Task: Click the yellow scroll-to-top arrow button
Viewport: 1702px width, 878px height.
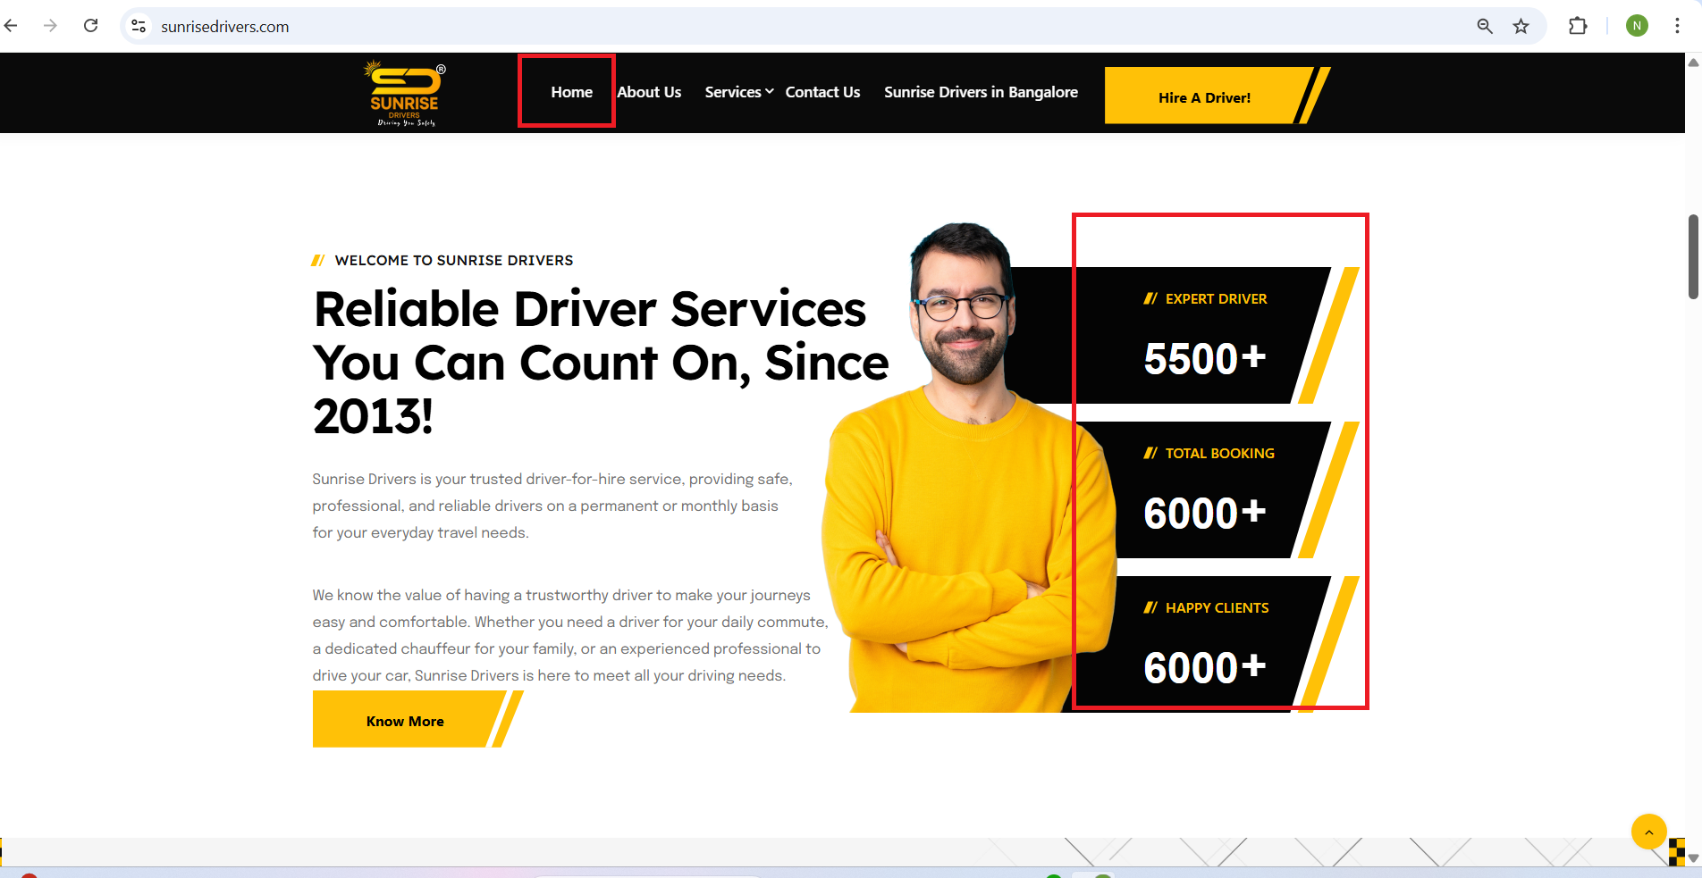Action: point(1648,832)
